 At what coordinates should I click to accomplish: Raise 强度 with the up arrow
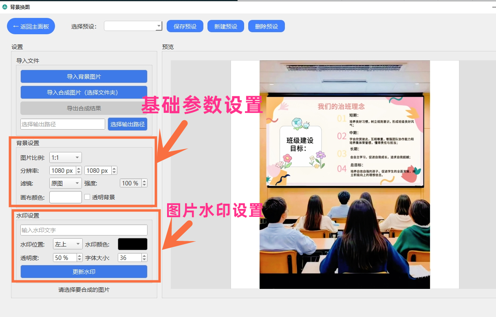coord(144,181)
